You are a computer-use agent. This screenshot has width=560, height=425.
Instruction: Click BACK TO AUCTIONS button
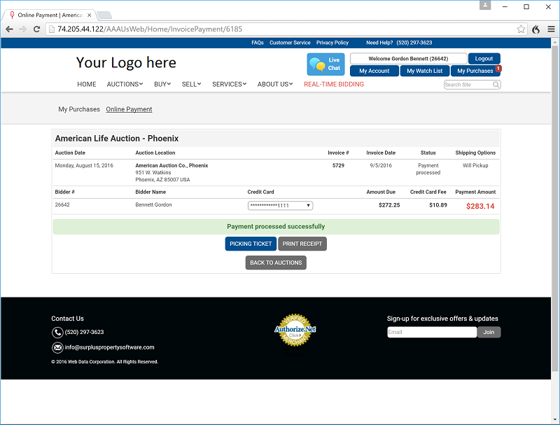276,263
